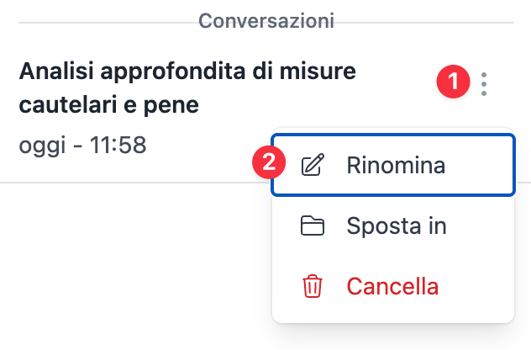
Task: Click the pencil edit icon
Action: (313, 166)
